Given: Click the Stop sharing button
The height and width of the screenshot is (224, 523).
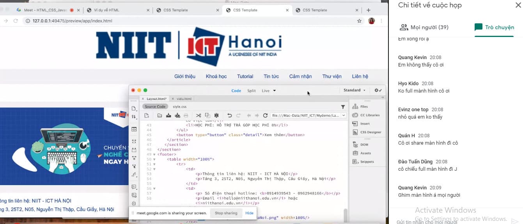Looking at the screenshot, I should (x=226, y=213).
